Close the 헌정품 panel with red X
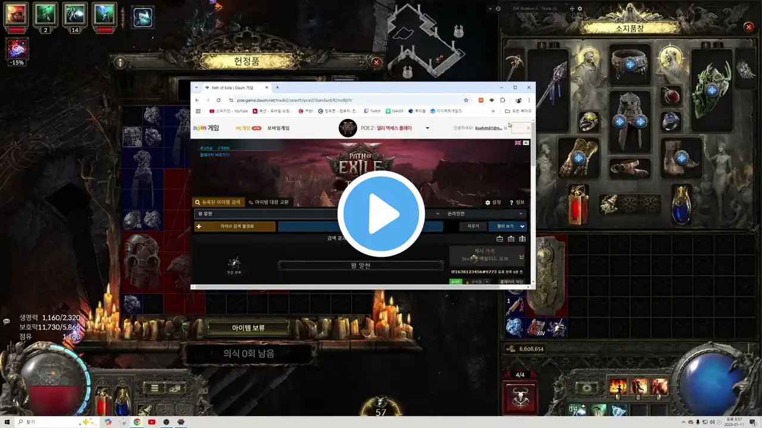This screenshot has height=428, width=762. click(x=376, y=62)
